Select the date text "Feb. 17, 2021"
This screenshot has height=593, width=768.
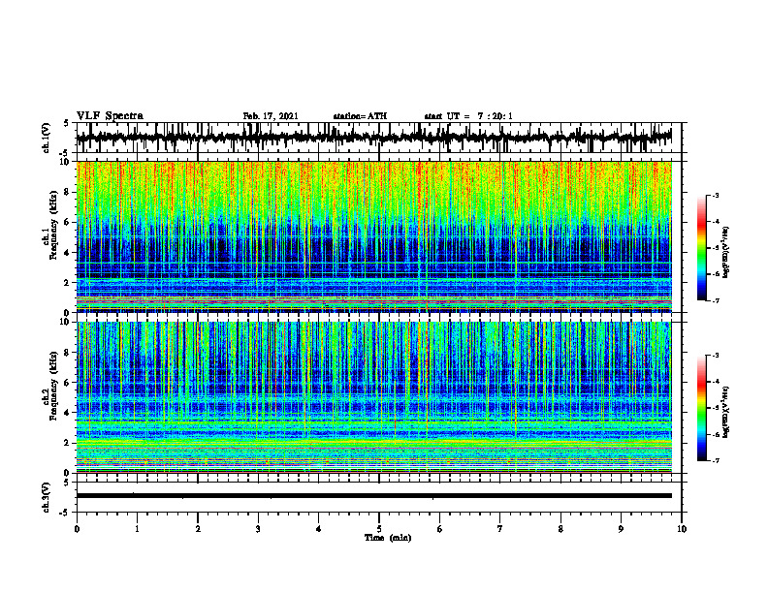coord(271,116)
